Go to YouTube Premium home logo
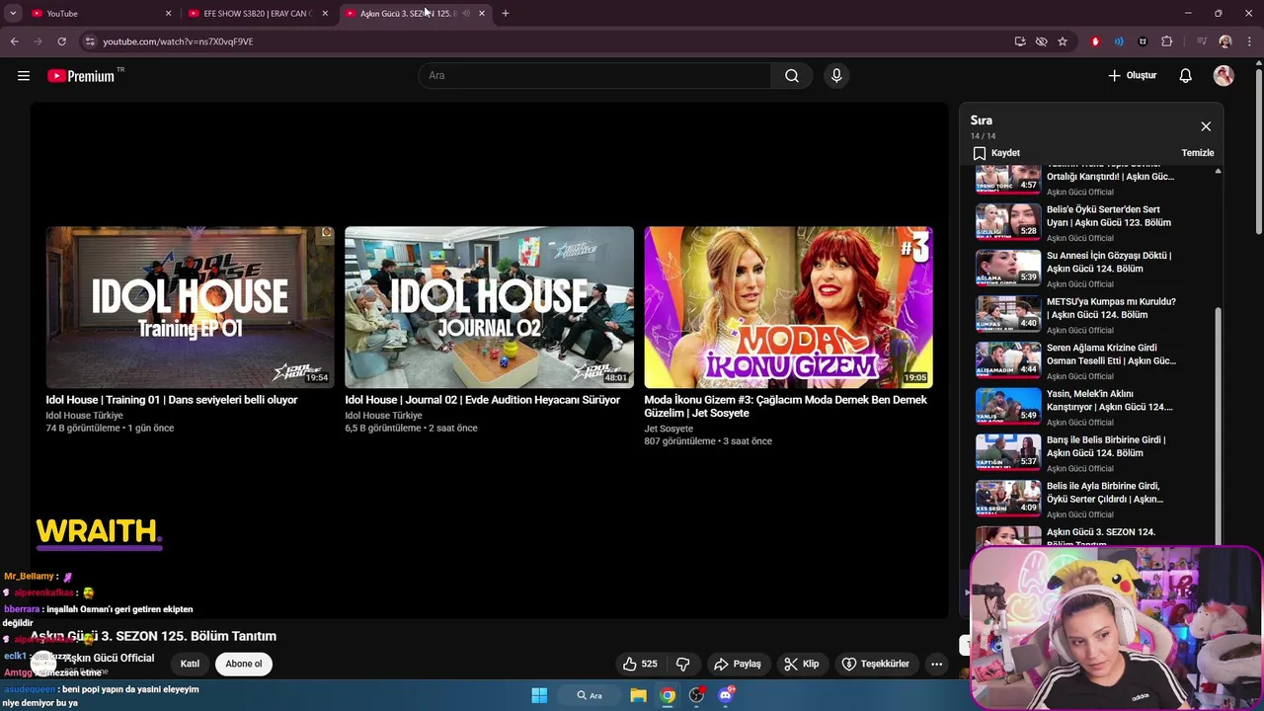 [81, 76]
